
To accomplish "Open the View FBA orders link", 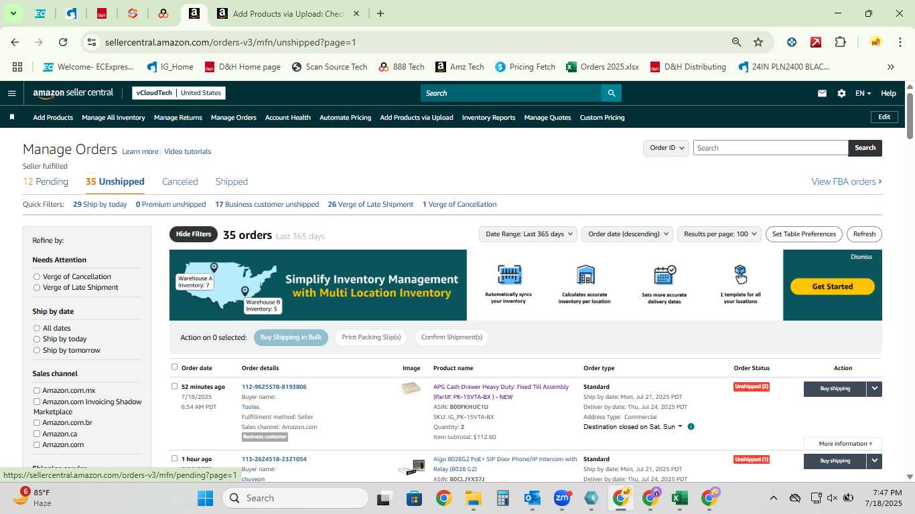I will click(x=847, y=181).
